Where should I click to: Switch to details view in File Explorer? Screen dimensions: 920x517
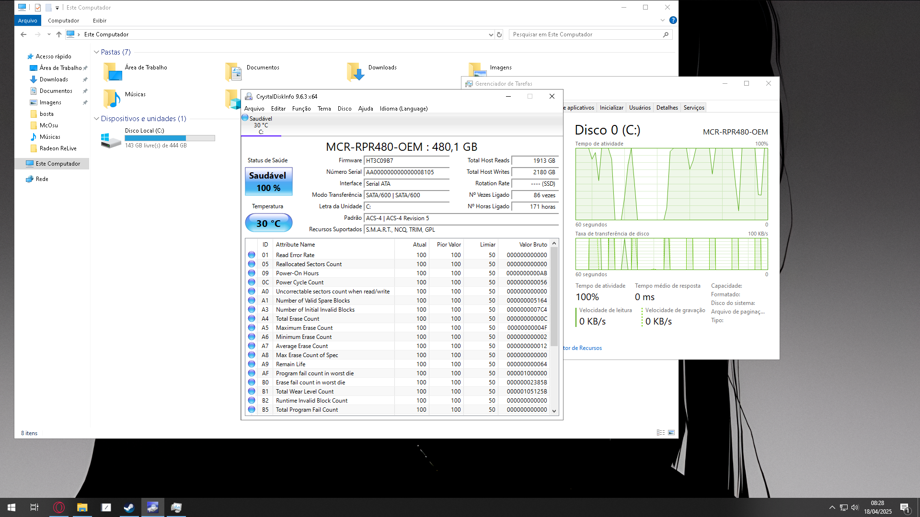[x=661, y=433]
